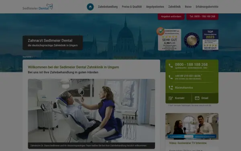241x151 pixels.
Task: Click the Email envelope icon
Action: point(197,98)
